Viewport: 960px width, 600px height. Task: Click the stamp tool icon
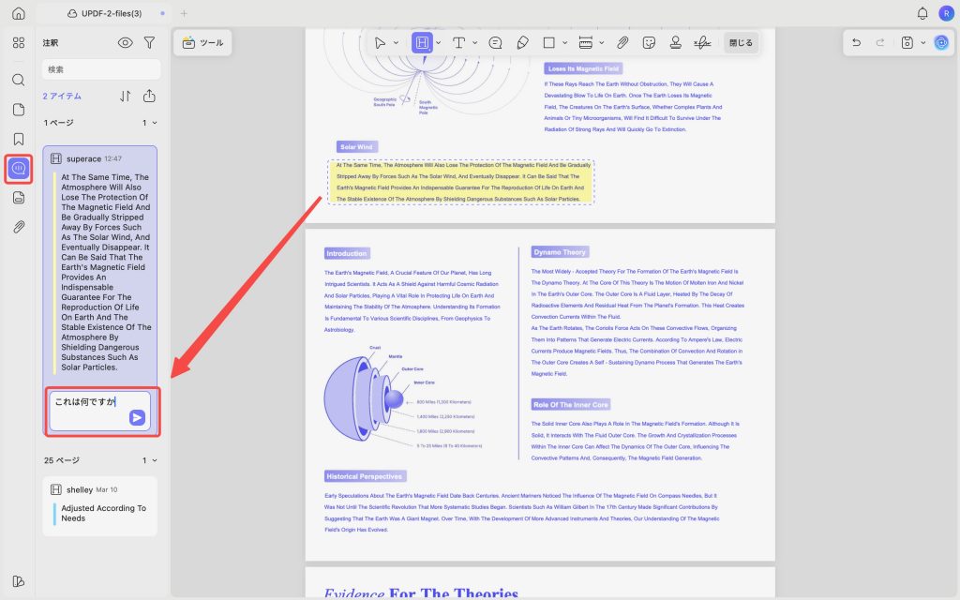click(x=675, y=42)
